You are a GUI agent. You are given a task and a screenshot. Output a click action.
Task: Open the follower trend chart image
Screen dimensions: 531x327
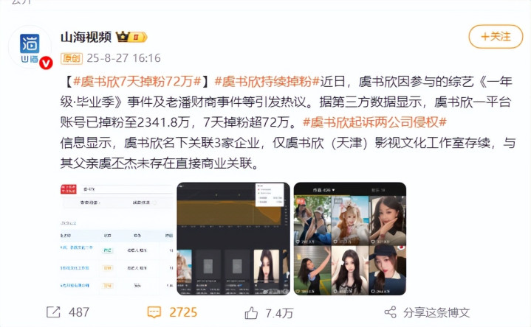(x=233, y=239)
